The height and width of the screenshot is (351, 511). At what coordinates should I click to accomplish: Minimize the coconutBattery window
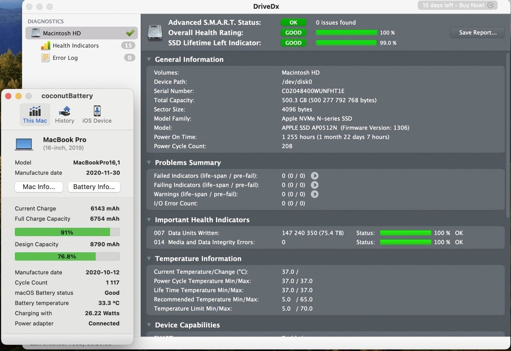point(18,96)
